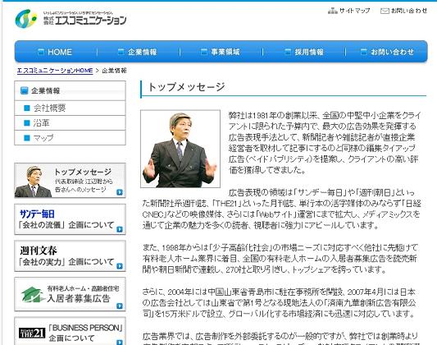This screenshot has width=437, height=345.
Task: Select 沿革 in the sidebar menu
Action: click(70, 123)
